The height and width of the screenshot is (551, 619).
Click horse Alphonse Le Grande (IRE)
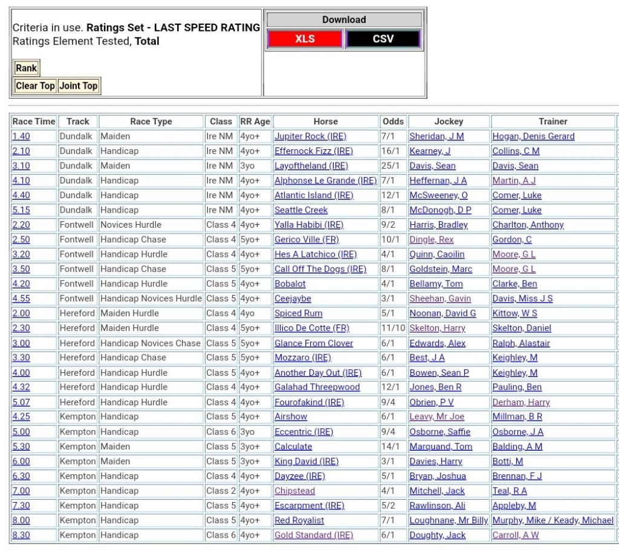tap(325, 181)
